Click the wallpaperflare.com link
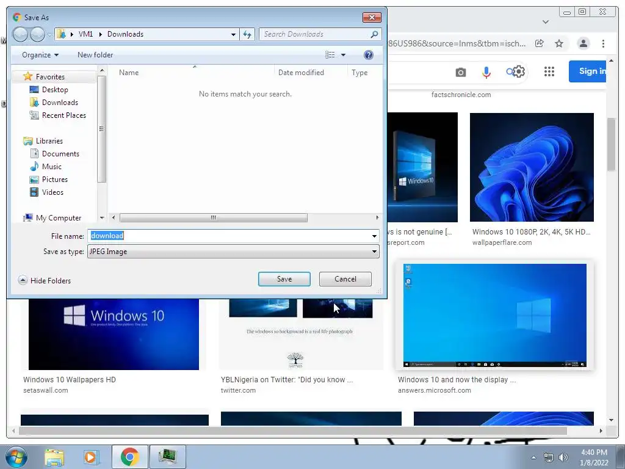The height and width of the screenshot is (469, 625). click(x=502, y=242)
